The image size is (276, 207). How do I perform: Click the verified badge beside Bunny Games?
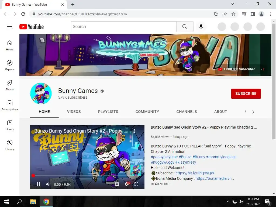click(102, 91)
